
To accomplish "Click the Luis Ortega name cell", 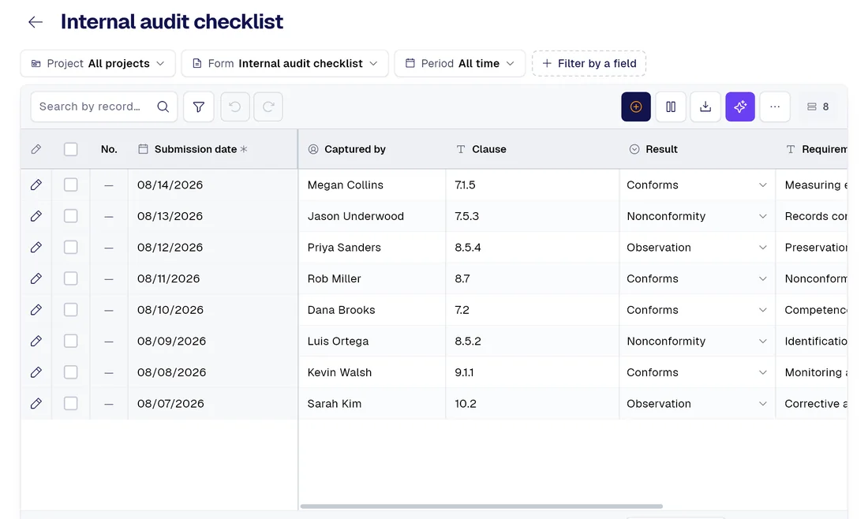I will (372, 342).
